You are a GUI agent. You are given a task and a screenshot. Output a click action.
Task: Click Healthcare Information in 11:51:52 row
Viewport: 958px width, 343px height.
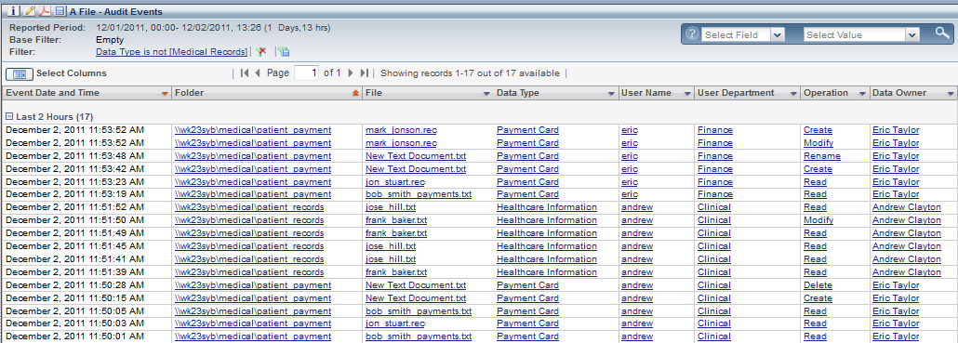(547, 207)
